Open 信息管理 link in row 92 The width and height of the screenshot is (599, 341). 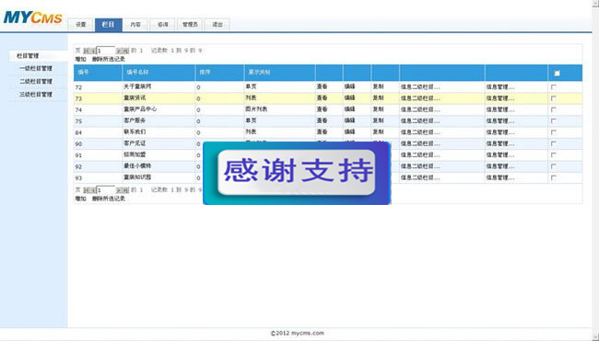tap(500, 166)
